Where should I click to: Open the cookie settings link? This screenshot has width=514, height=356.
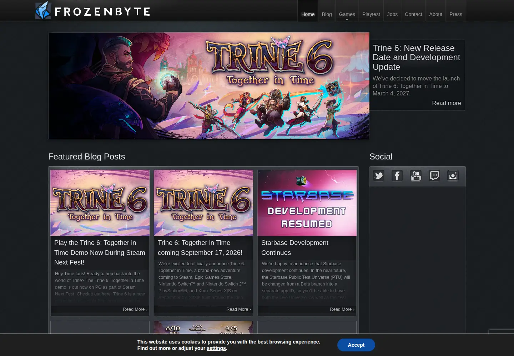pyautogui.click(x=216, y=348)
